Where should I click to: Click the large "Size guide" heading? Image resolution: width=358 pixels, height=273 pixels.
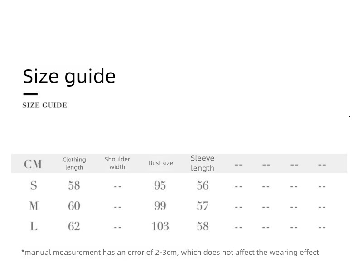(69, 76)
